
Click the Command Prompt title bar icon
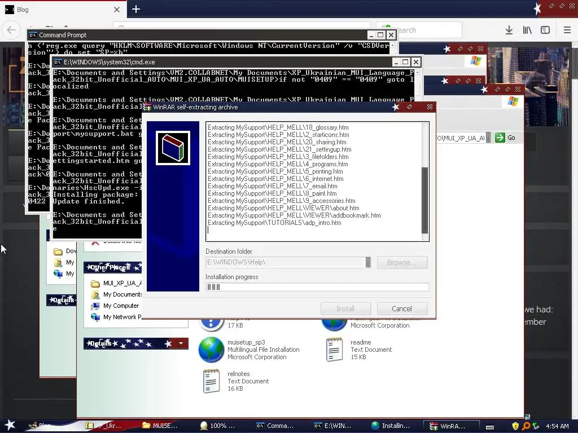(x=33, y=35)
